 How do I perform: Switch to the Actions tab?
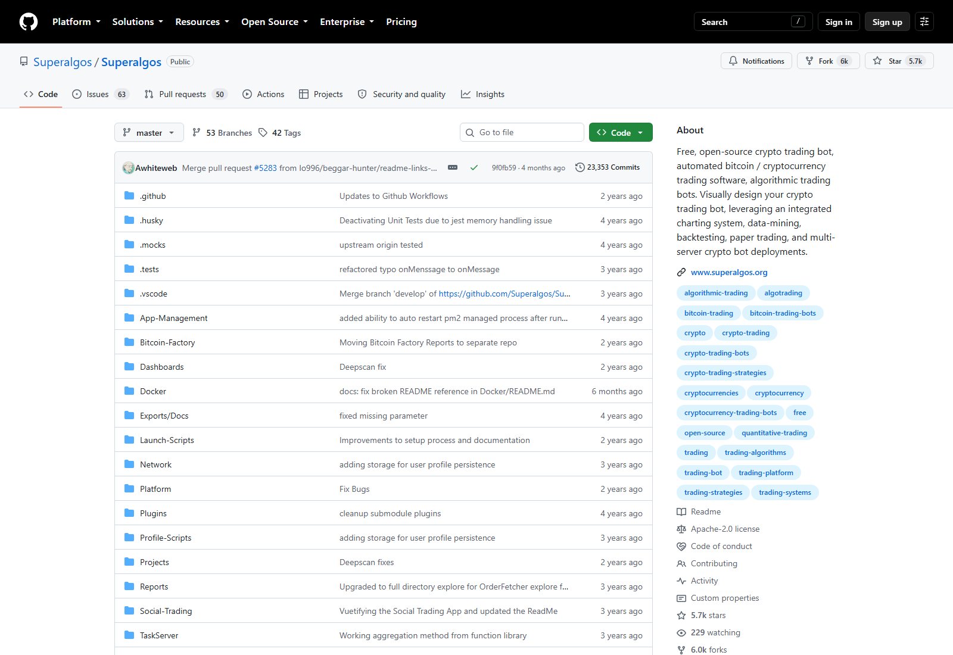point(263,94)
